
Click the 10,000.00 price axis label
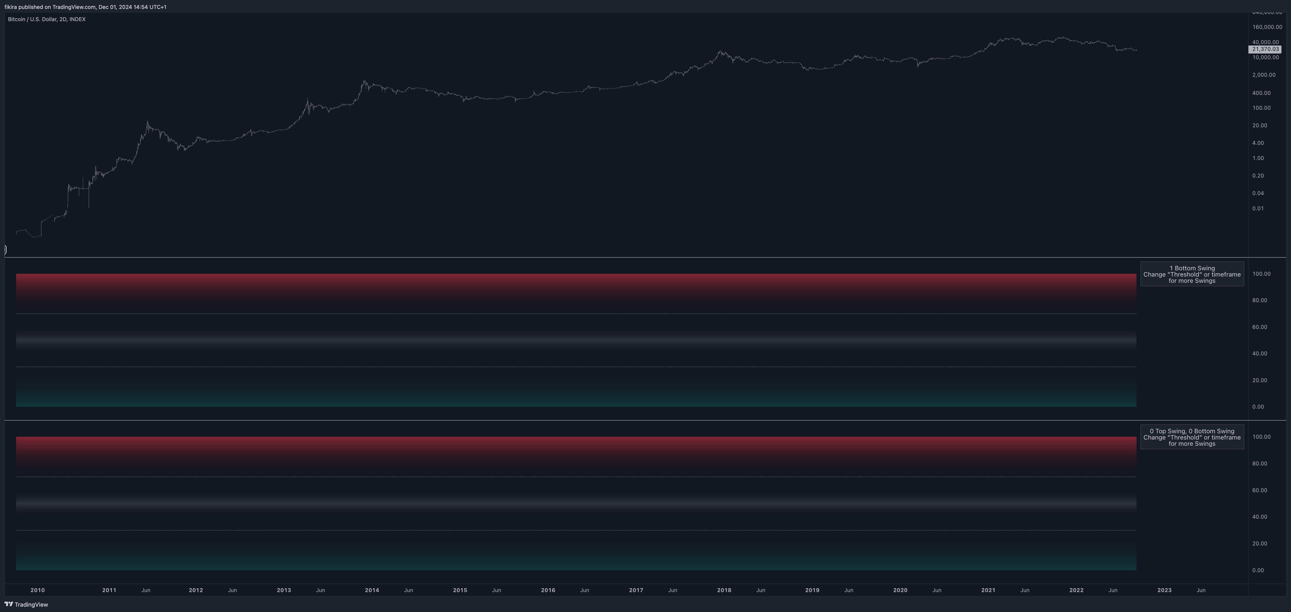(x=1265, y=58)
